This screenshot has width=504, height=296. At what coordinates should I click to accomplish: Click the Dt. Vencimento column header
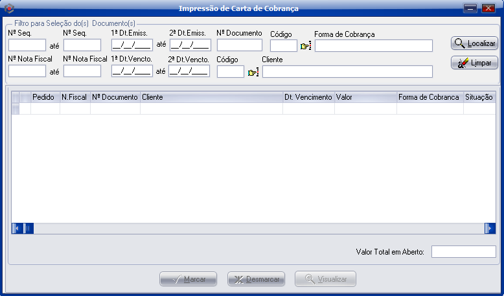click(x=308, y=97)
